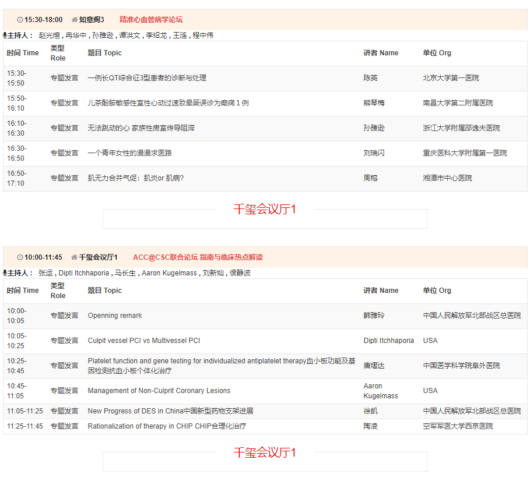Click 讲者 Name header in the first table
The image size is (530, 481).
pyautogui.click(x=381, y=53)
